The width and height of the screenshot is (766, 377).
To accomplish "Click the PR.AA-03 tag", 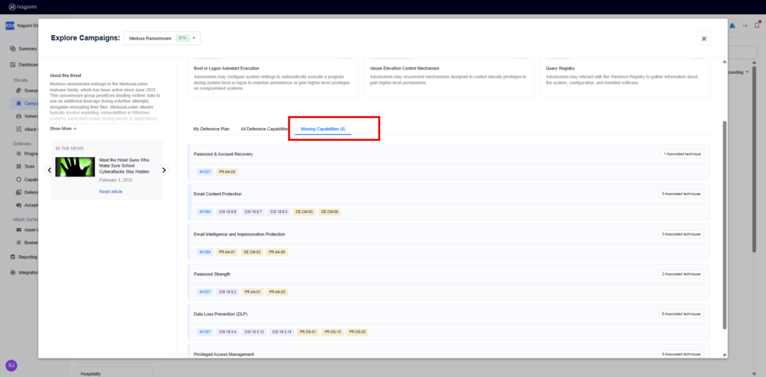I will tap(277, 292).
